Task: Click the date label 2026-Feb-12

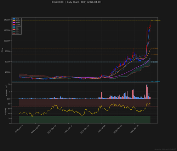Action: click(118, 129)
